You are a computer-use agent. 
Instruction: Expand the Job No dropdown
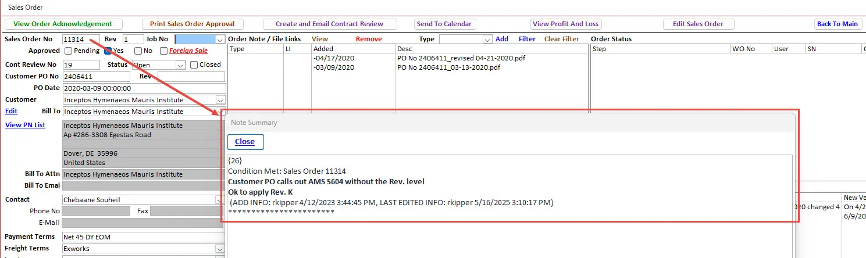tap(219, 40)
